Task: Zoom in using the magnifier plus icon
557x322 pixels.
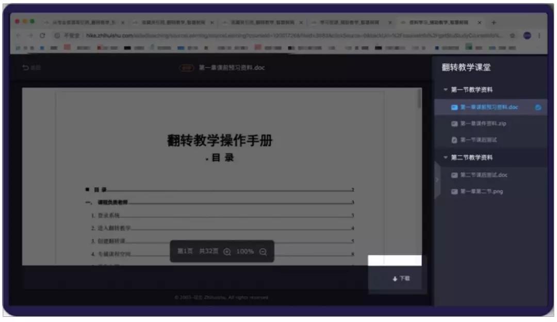Action: 228,252
